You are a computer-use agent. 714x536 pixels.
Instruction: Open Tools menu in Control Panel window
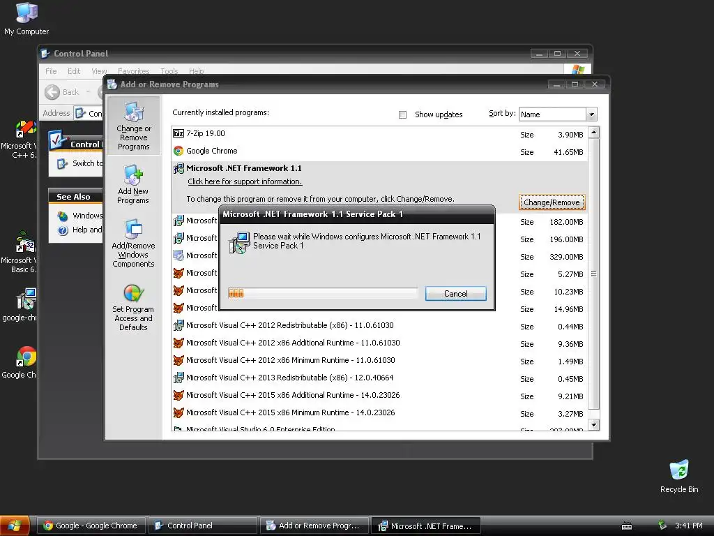(x=169, y=71)
